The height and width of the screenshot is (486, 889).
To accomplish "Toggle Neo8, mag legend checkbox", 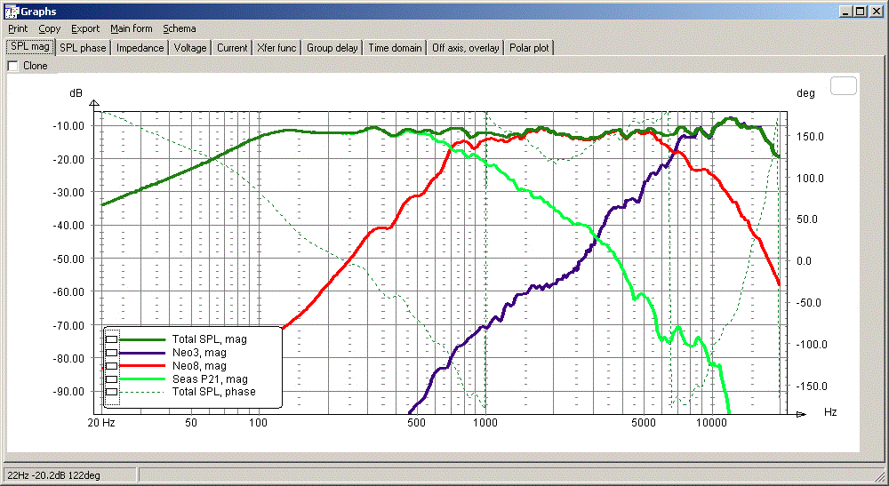I will (x=112, y=366).
